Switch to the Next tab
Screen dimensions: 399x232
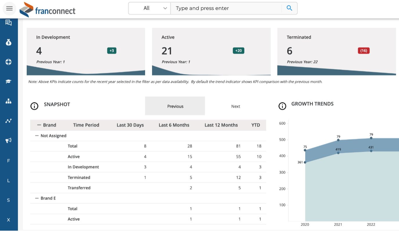pyautogui.click(x=235, y=106)
